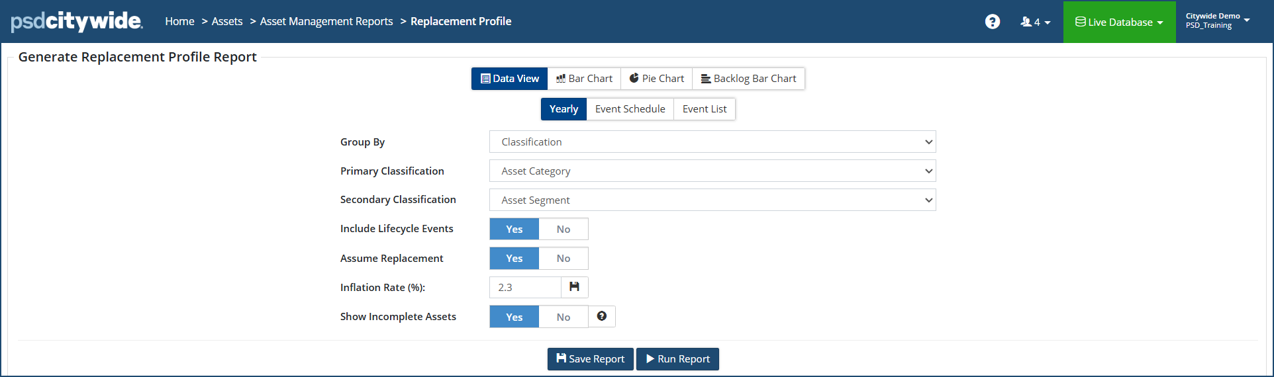Open the Backlog Bar Chart view
Screen dimensions: 1274x377
(x=748, y=79)
